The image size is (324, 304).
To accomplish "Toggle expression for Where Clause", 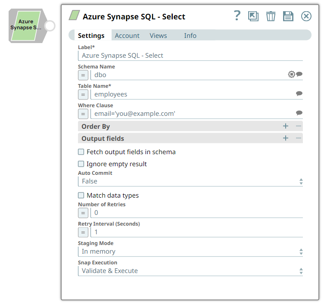I will click(x=83, y=114).
